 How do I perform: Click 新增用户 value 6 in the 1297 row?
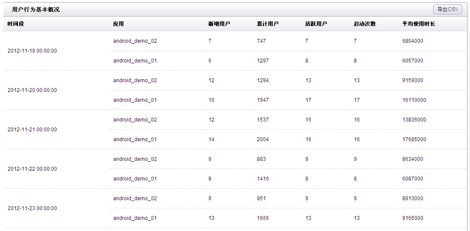210,61
